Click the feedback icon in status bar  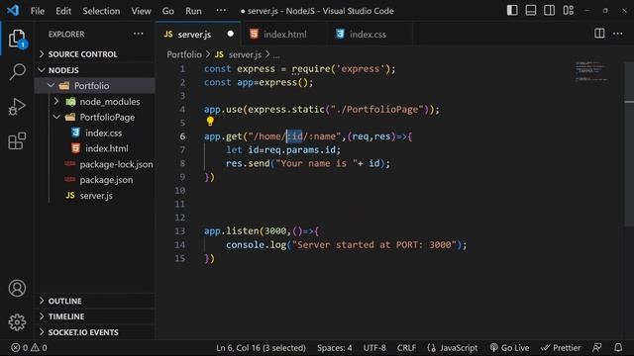596,347
